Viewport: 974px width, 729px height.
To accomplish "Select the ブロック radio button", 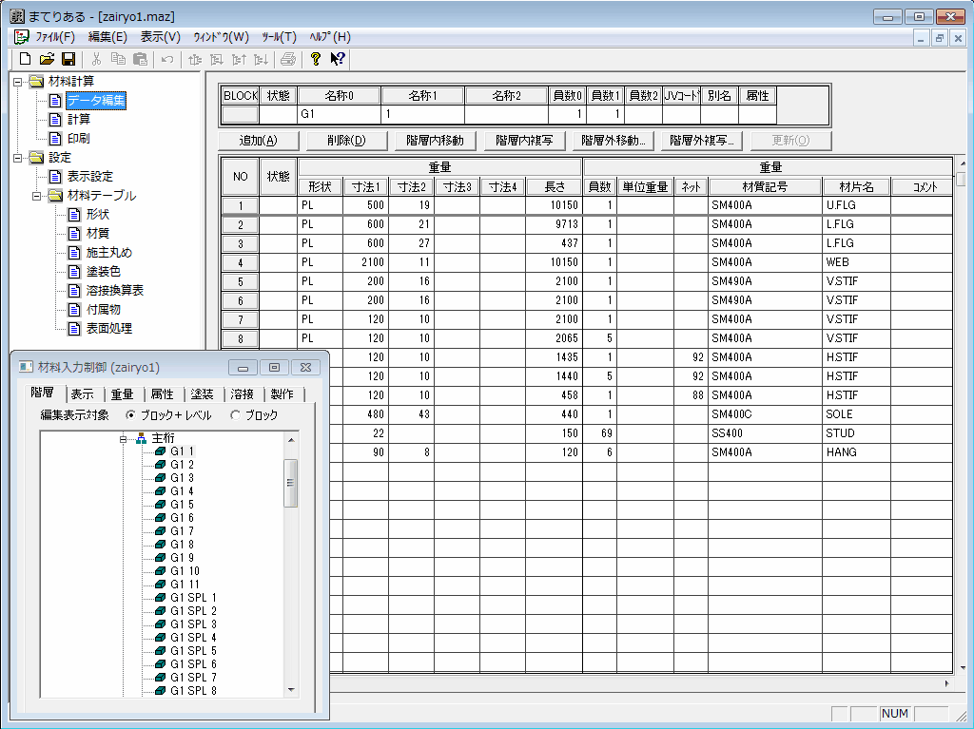I will [x=236, y=415].
